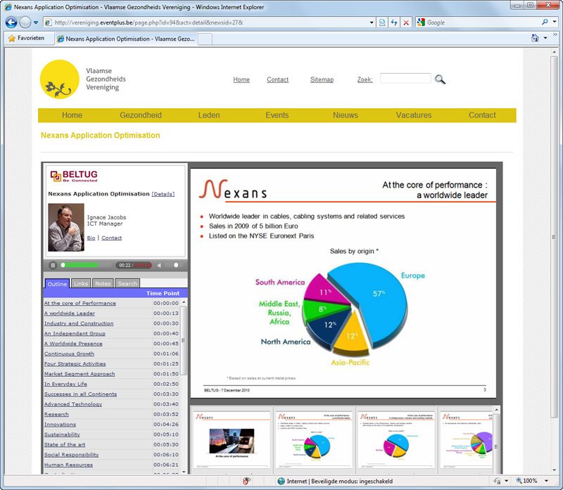The height and width of the screenshot is (490, 563).
Task: Open Favorieten star button
Action: (27, 38)
